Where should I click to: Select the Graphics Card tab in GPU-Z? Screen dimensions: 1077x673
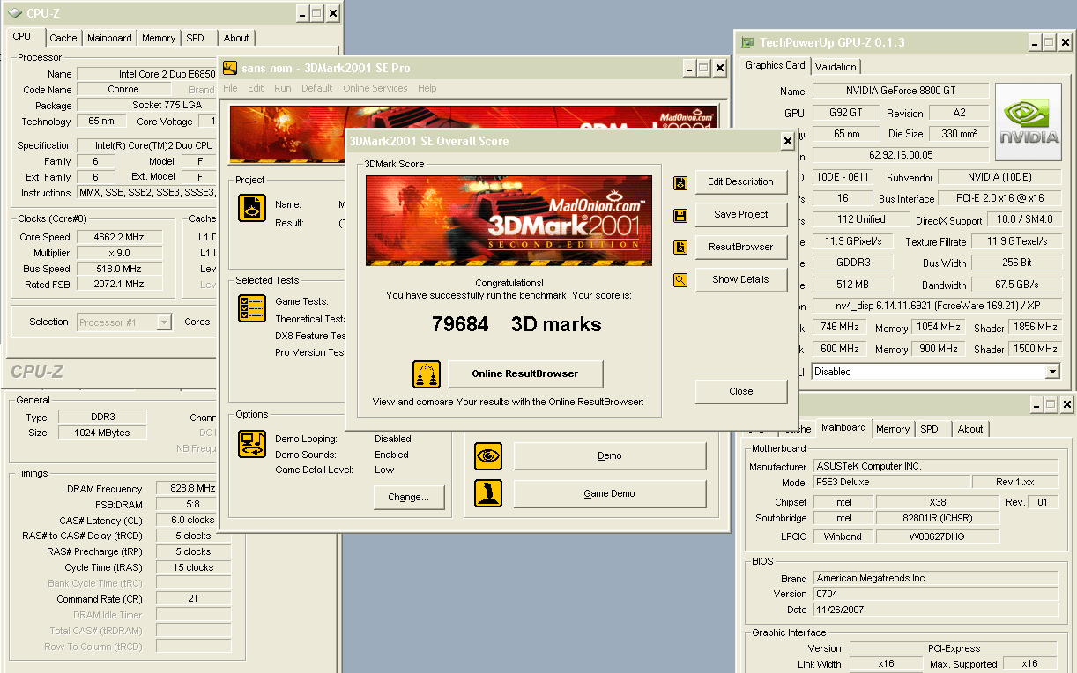[776, 65]
